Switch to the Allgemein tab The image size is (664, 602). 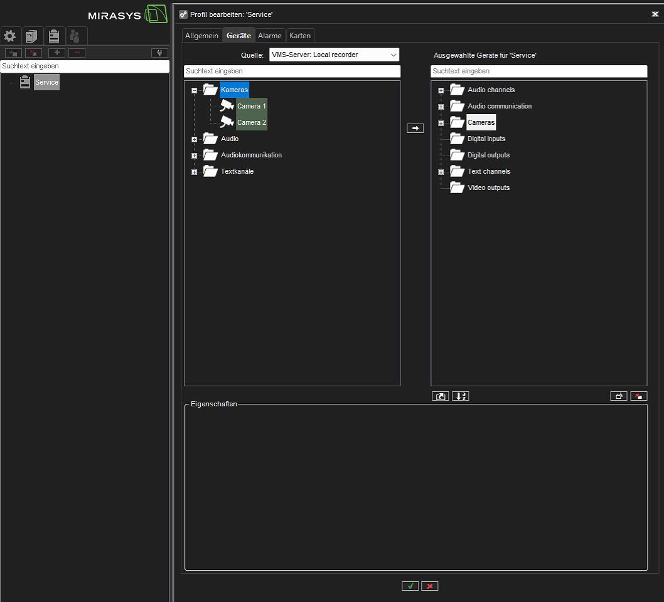pos(201,36)
